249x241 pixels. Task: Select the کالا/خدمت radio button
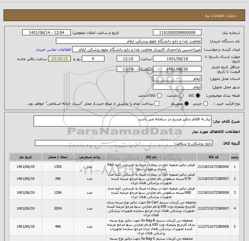159,95
